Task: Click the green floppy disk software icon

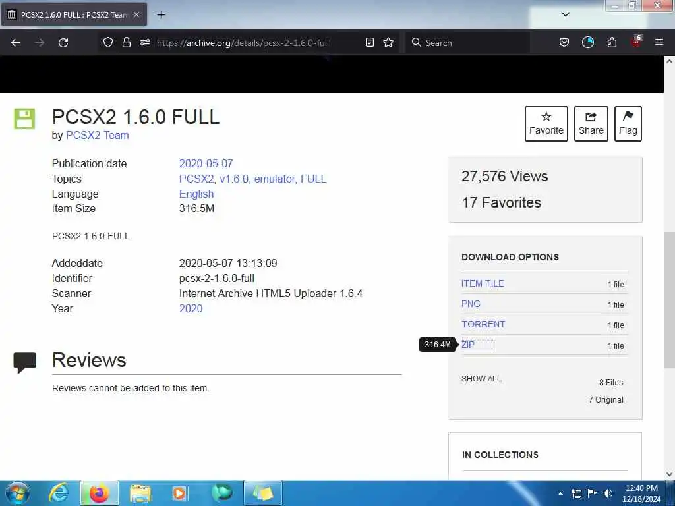Action: pos(24,119)
